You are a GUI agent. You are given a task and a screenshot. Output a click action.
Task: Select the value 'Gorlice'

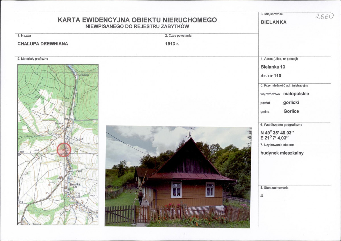(291, 111)
